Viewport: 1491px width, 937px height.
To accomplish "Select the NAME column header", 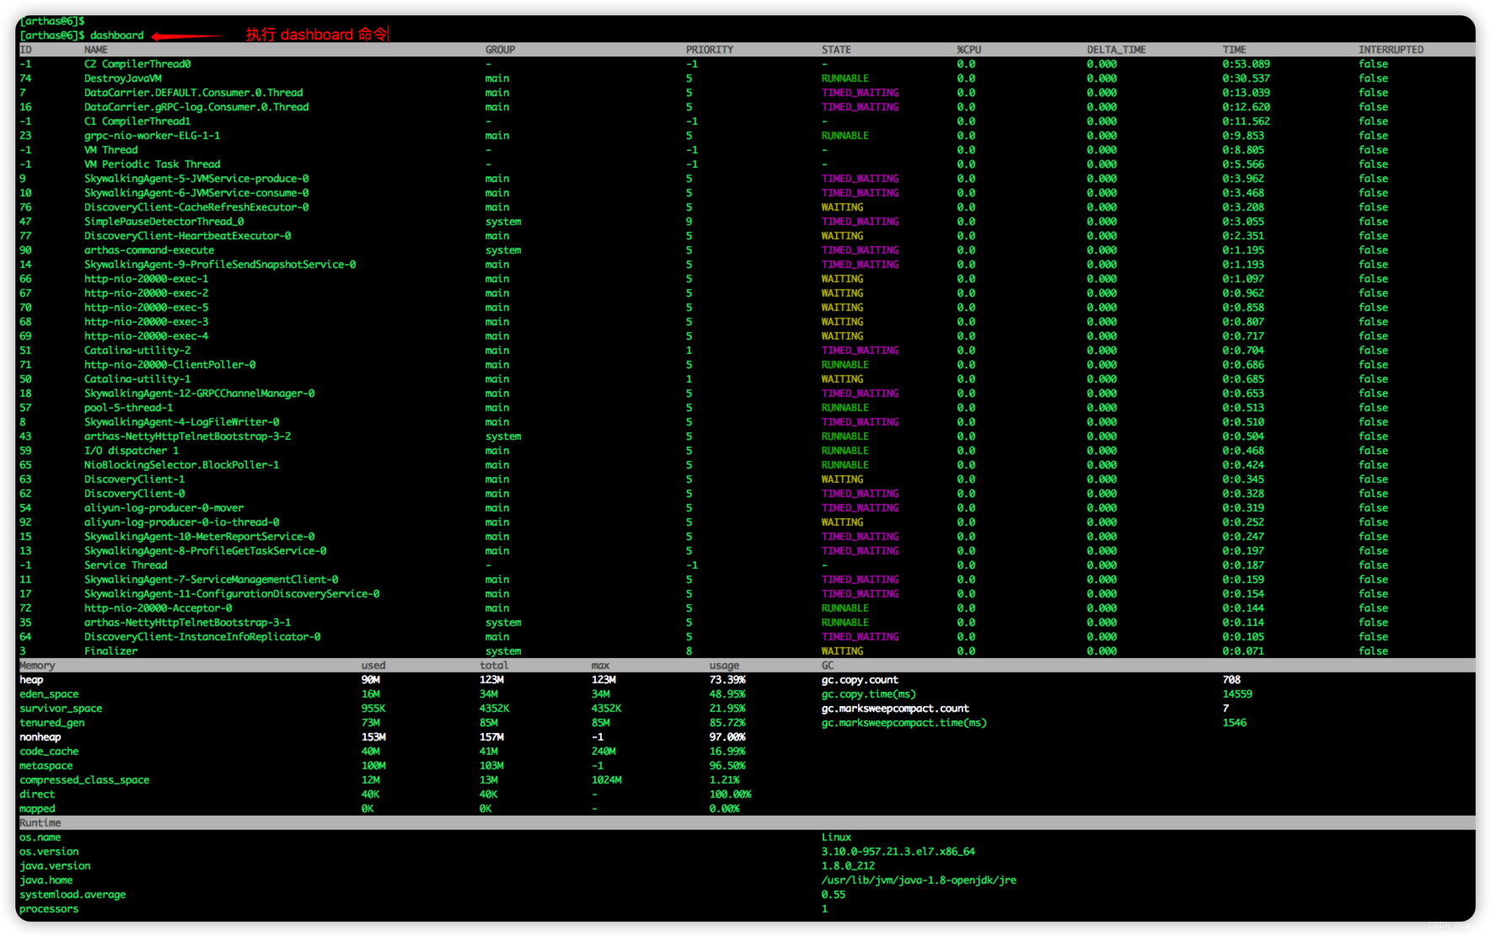I will coord(96,50).
